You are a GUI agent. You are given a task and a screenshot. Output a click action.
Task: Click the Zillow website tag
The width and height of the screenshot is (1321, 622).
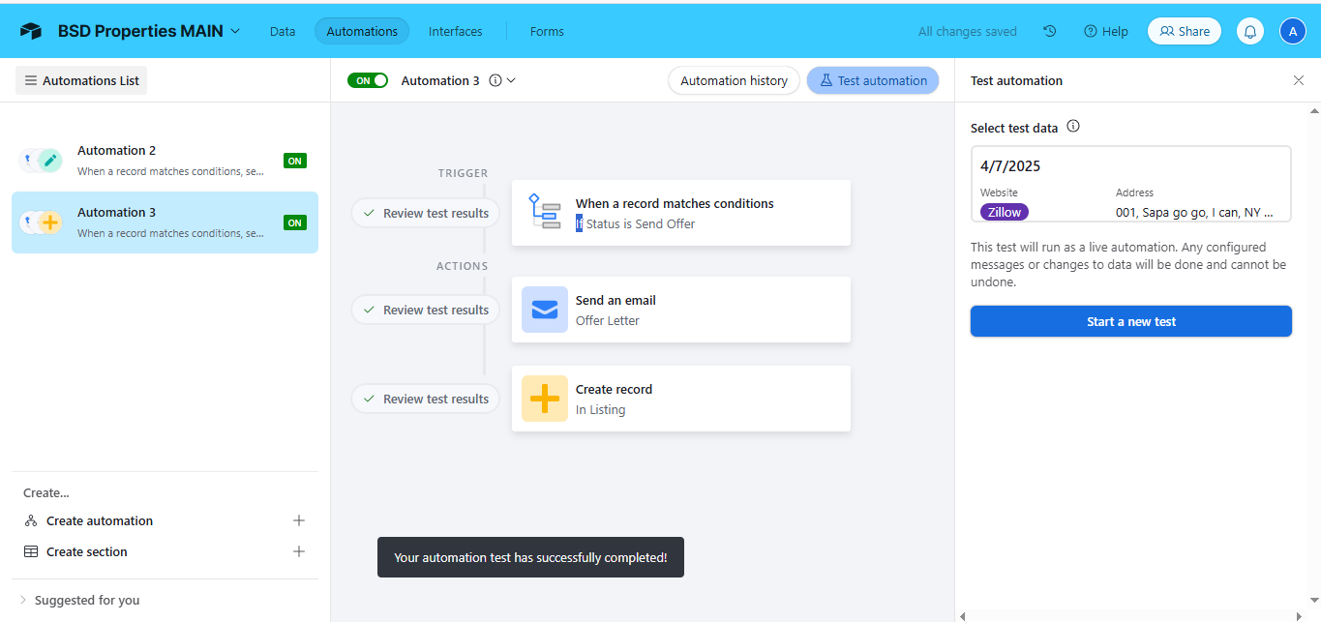coord(1005,212)
